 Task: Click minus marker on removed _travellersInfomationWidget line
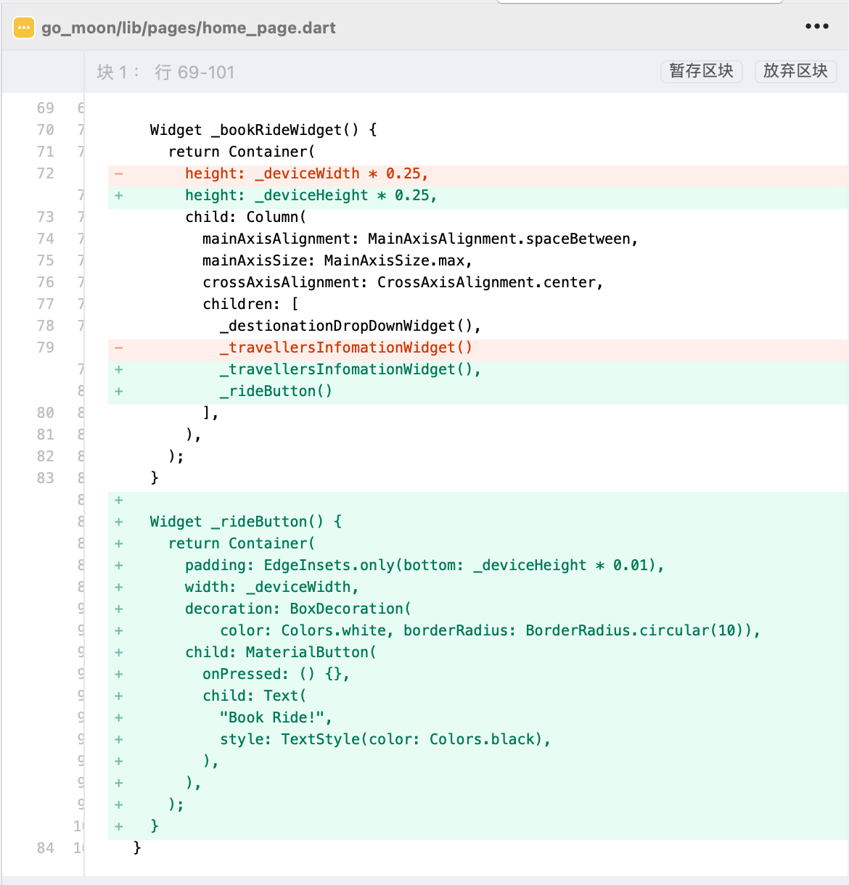(x=118, y=347)
